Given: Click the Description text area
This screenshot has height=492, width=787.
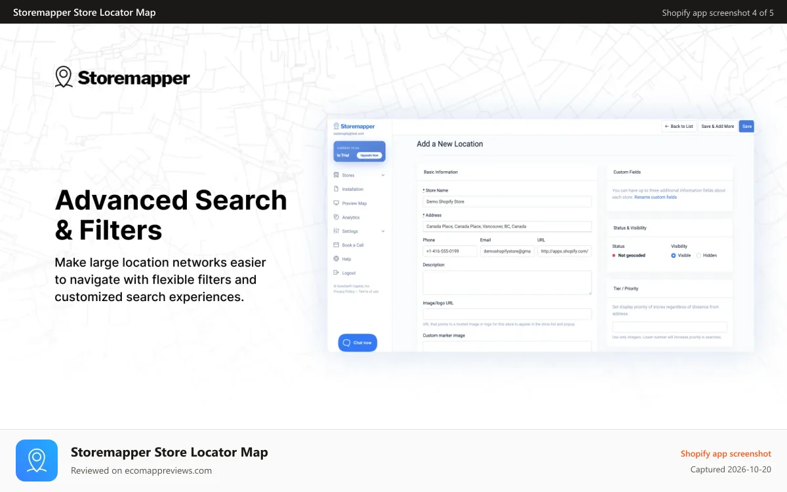Looking at the screenshot, I should point(507,283).
